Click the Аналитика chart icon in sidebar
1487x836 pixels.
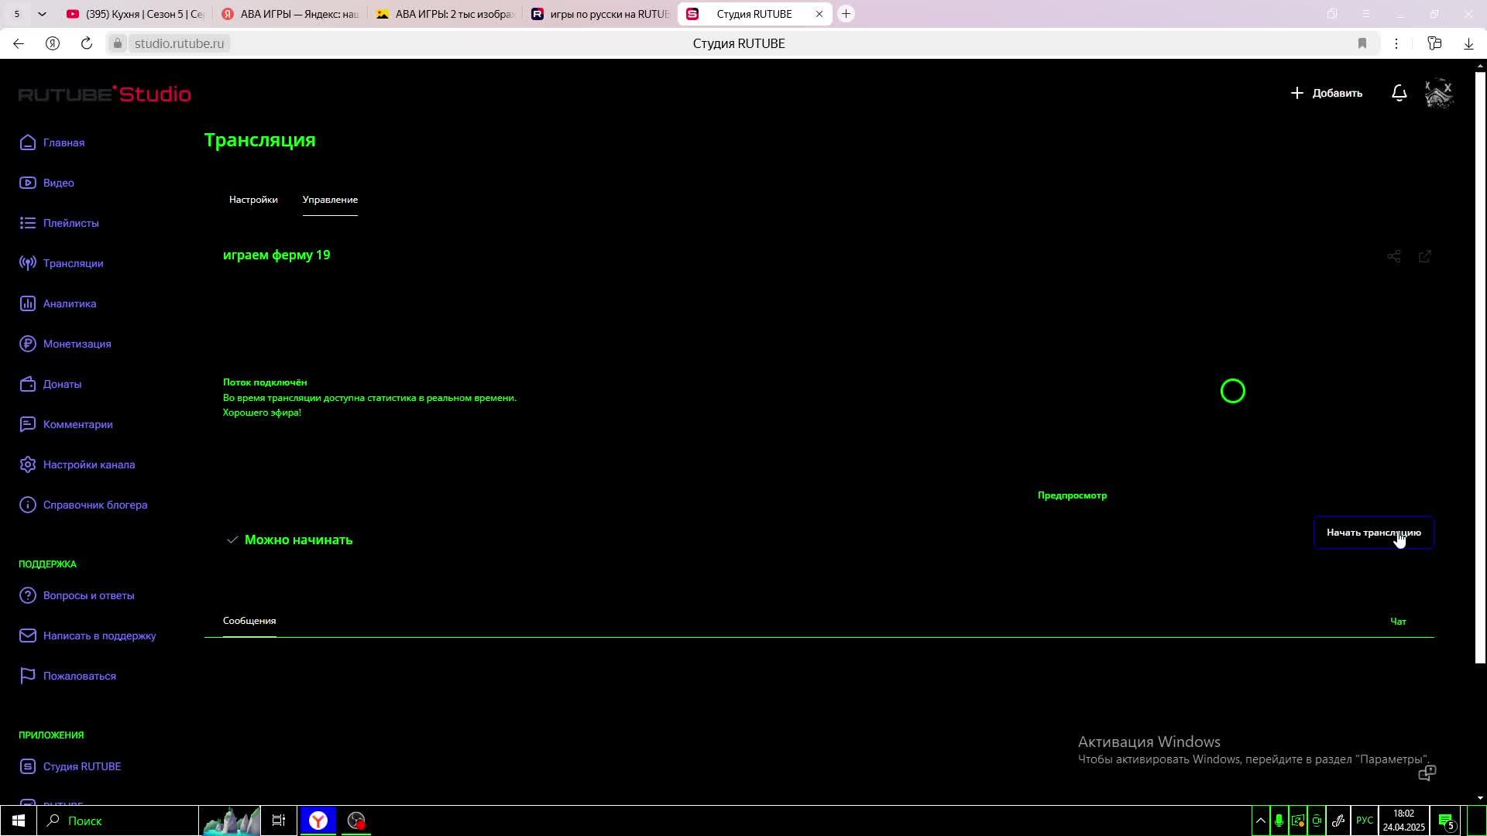click(28, 303)
